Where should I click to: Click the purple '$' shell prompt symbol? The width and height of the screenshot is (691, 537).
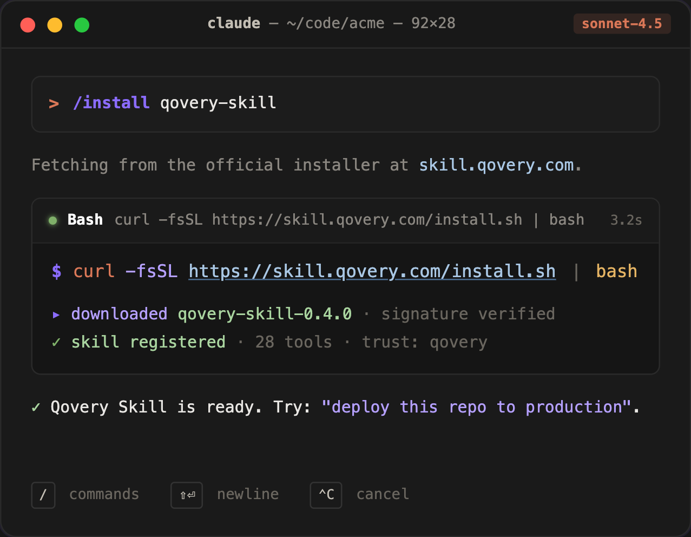click(57, 271)
